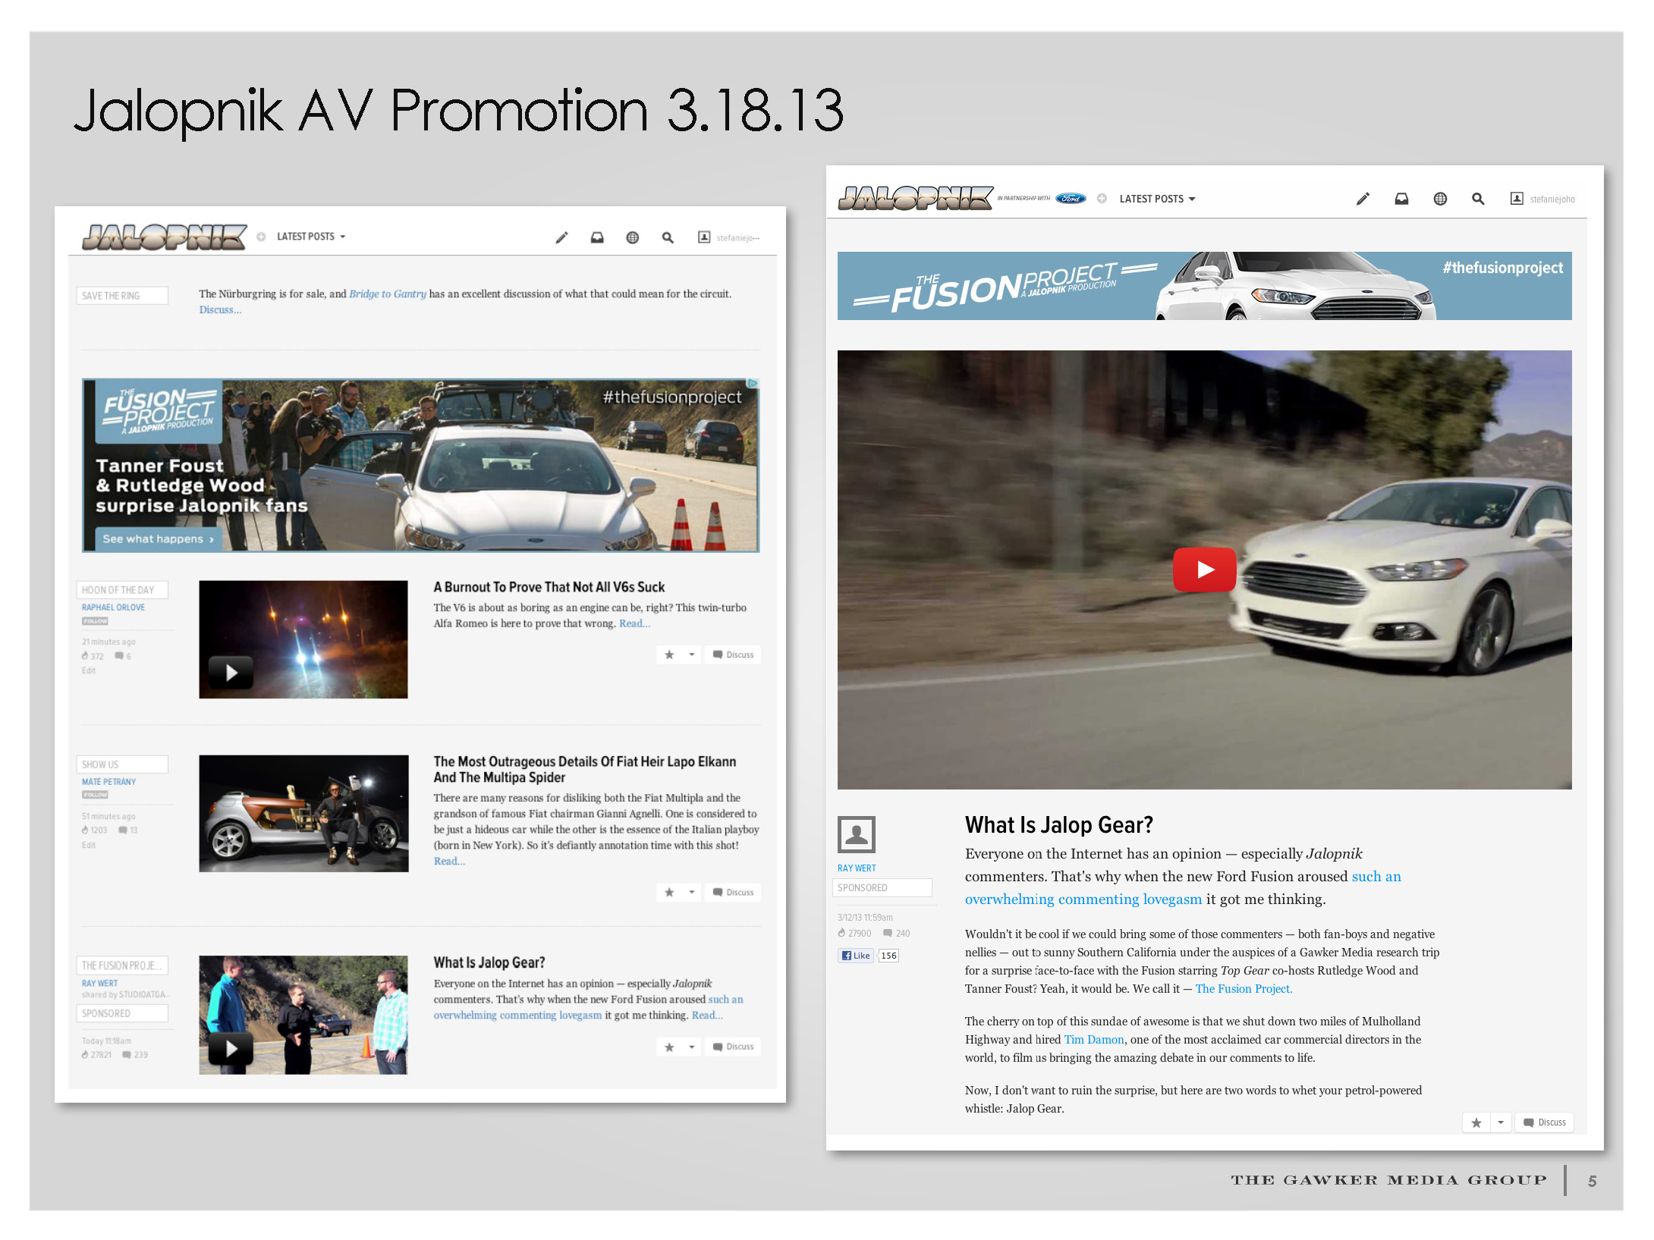The width and height of the screenshot is (1654, 1240).
Task: Click Discuss button on Fiat Multipla article
Action: coord(733,892)
